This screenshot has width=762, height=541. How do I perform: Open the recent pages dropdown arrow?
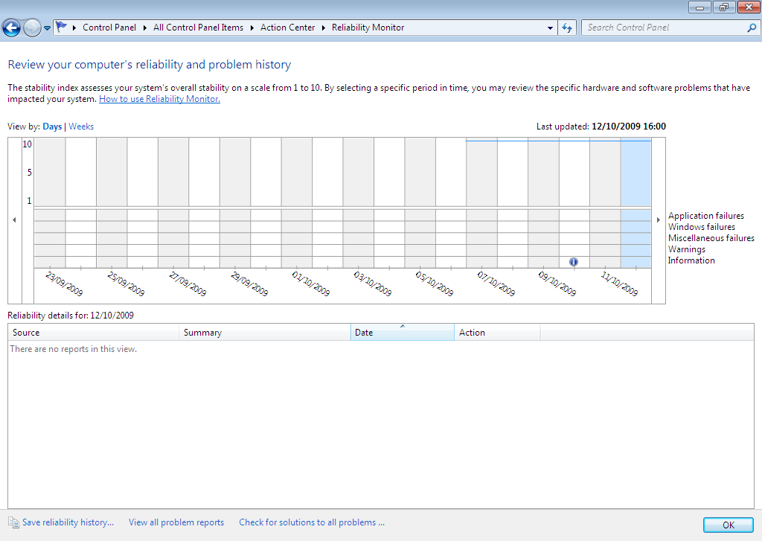pyautogui.click(x=48, y=28)
